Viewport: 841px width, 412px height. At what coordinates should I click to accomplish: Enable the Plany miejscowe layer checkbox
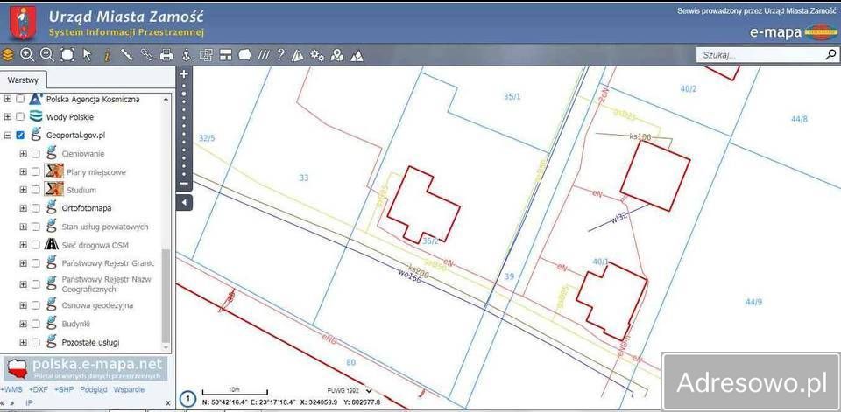click(35, 172)
